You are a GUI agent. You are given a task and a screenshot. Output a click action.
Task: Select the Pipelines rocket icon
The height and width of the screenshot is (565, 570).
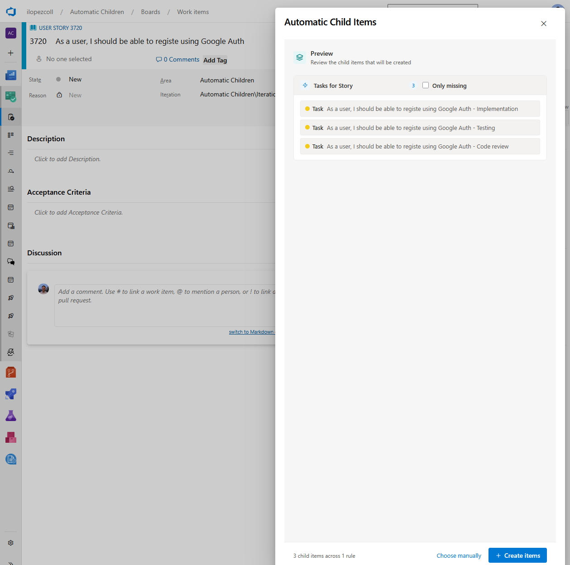(10, 394)
